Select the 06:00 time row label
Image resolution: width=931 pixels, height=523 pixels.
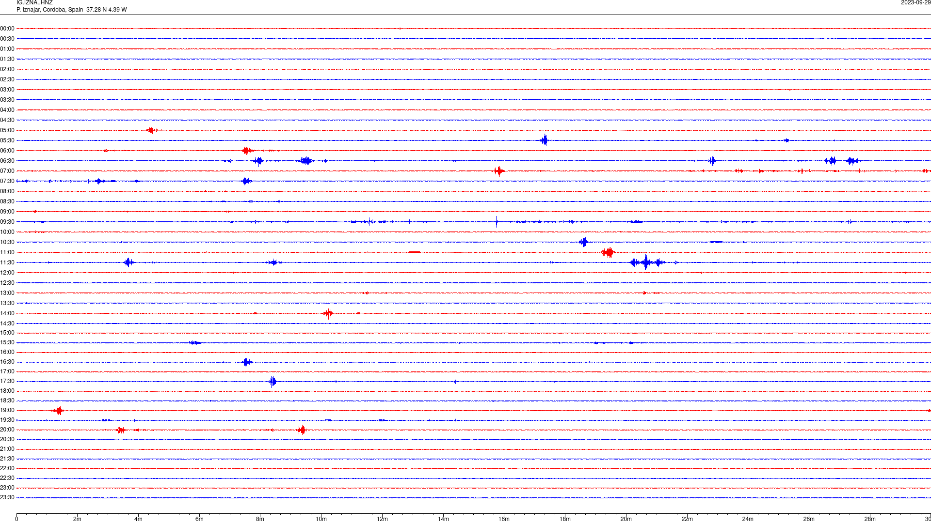pyautogui.click(x=7, y=151)
